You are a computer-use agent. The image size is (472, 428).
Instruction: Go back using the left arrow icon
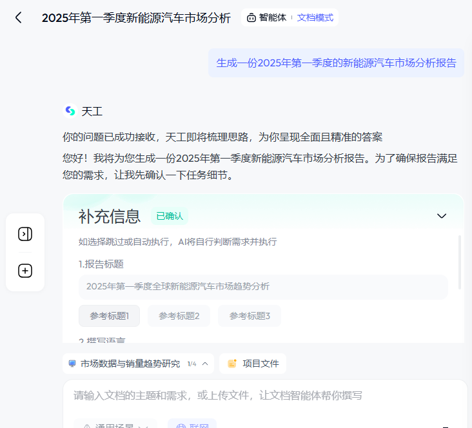pyautogui.click(x=19, y=17)
